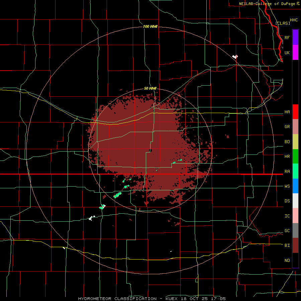Viewport: 301px width, 301px height.
Task: Click the IC light pink legend swatch
Action: (295, 216)
